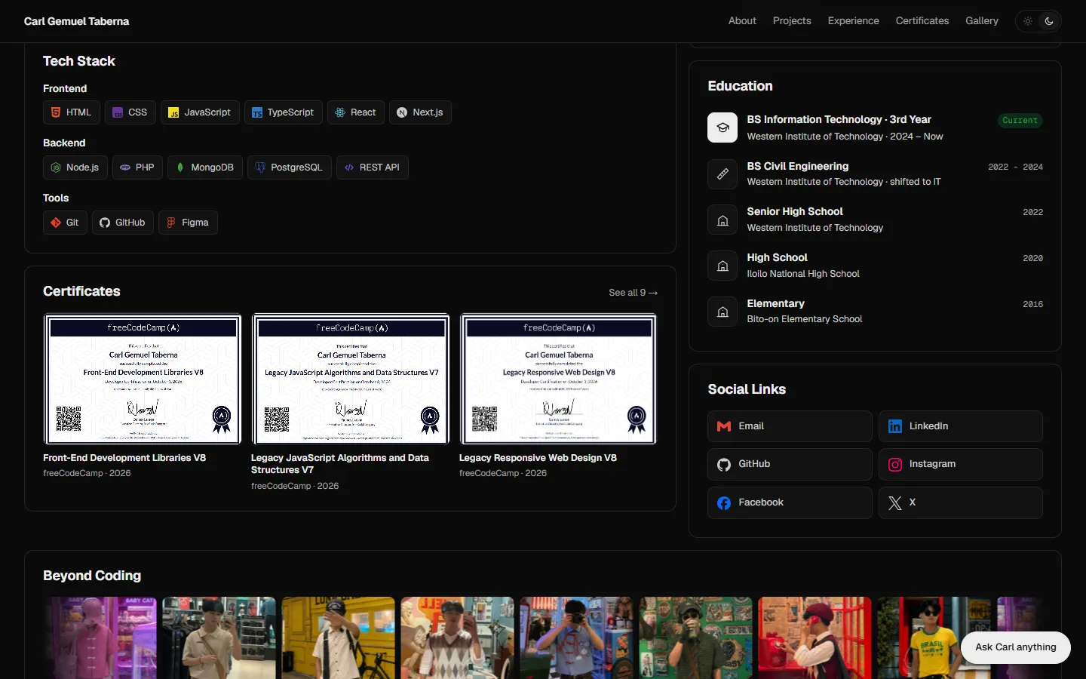
Task: Click the TypeScript logo icon
Action: tap(257, 112)
